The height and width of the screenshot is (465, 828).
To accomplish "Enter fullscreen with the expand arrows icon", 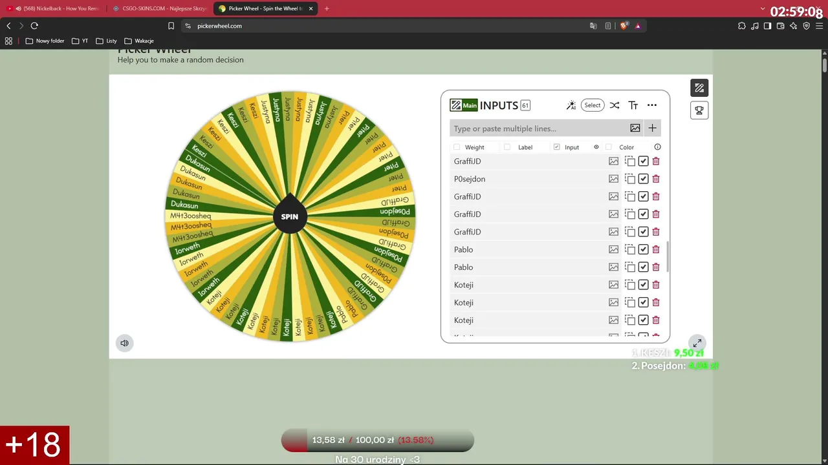I will (x=697, y=343).
